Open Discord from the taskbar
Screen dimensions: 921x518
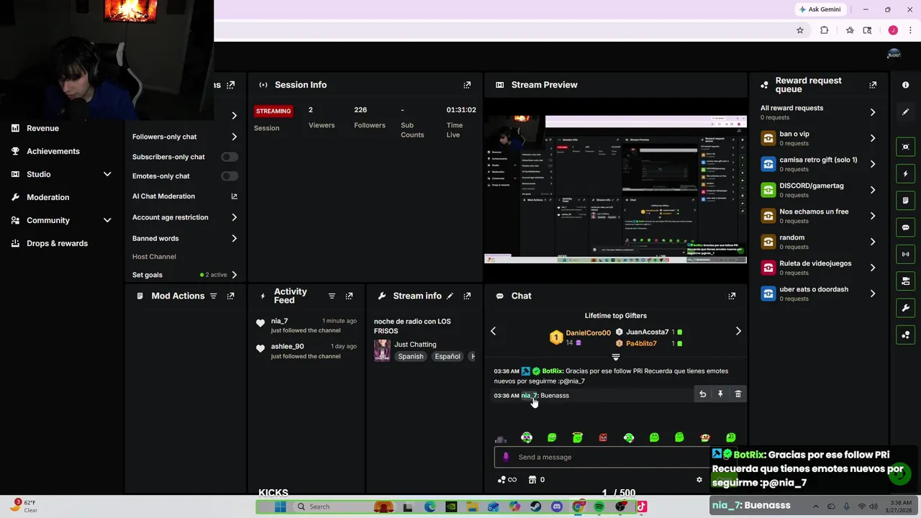click(x=556, y=506)
